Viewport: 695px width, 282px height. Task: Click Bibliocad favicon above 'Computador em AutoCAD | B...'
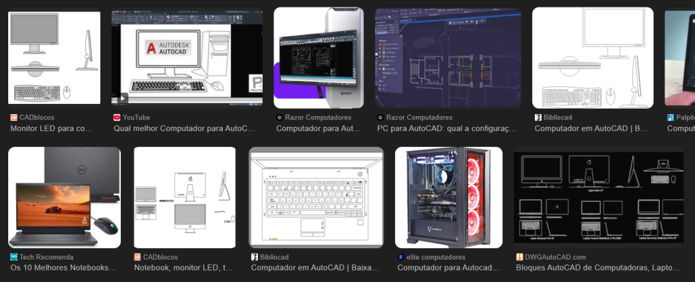click(x=538, y=118)
